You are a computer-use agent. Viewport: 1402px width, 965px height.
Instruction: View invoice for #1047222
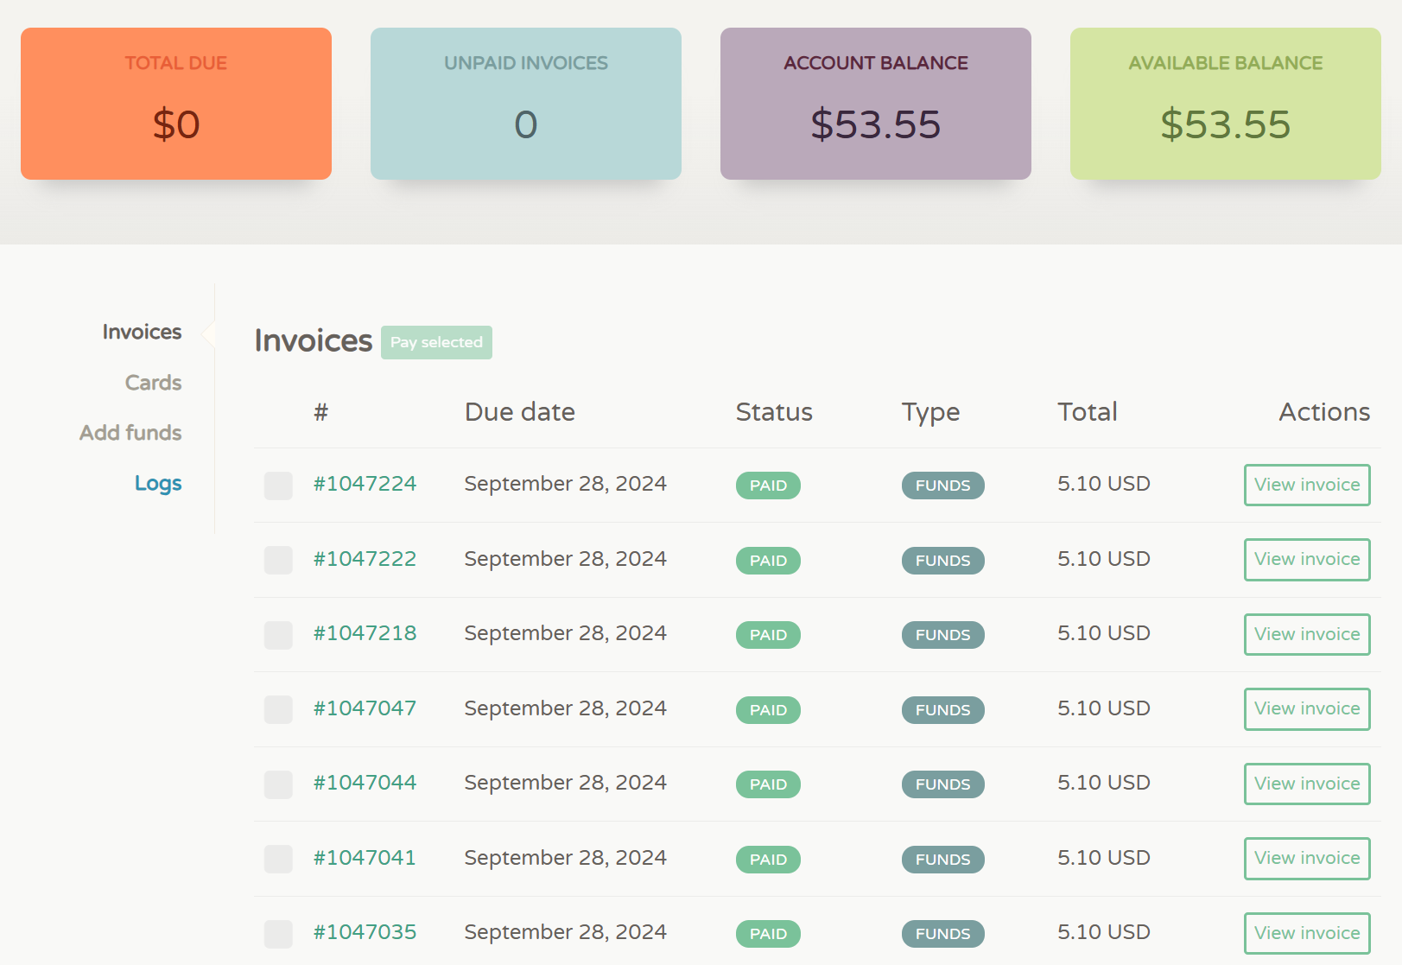(x=1307, y=560)
